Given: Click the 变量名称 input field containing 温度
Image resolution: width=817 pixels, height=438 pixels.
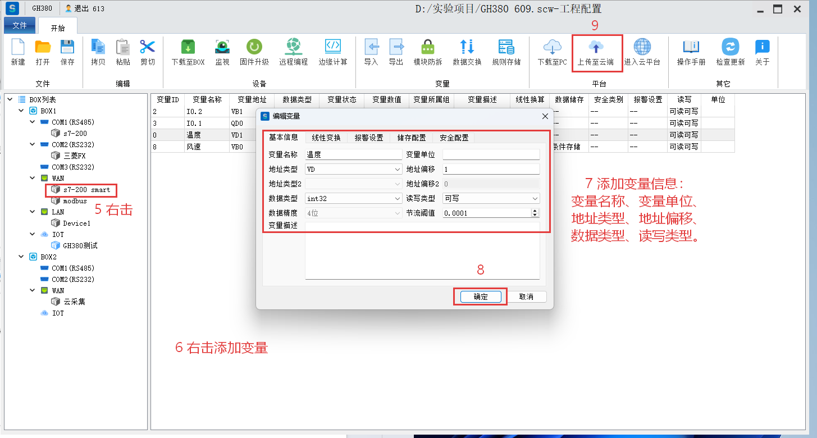Looking at the screenshot, I should 353,154.
